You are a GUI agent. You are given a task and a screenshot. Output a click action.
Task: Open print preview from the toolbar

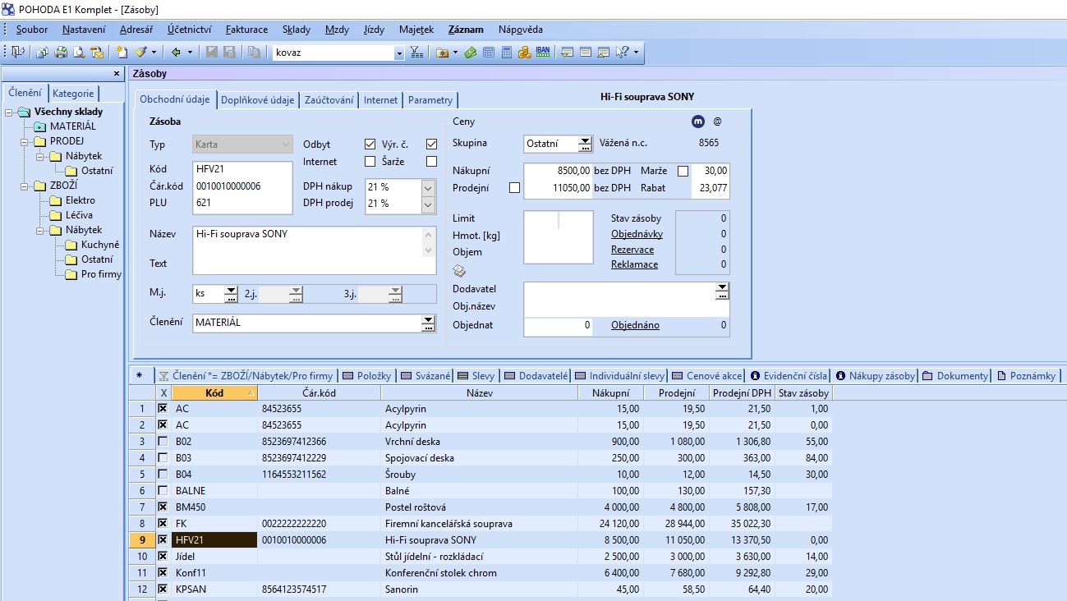coord(79,52)
